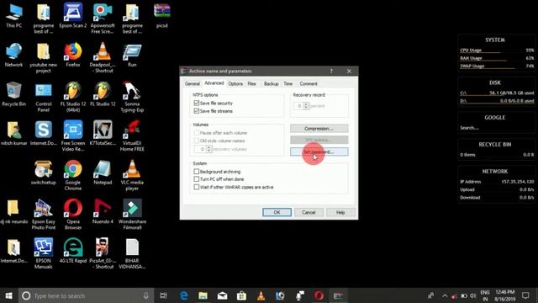This screenshot has height=303, width=538.
Task: Click the Compression... button
Action: [x=319, y=129]
